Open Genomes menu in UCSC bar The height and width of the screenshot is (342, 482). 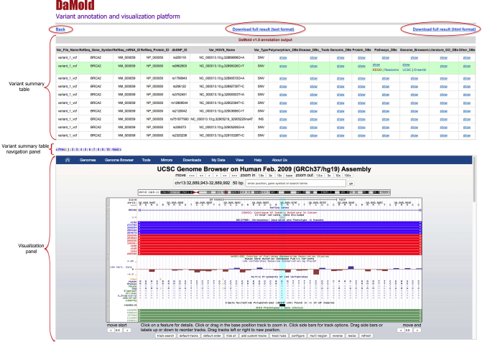click(88, 160)
